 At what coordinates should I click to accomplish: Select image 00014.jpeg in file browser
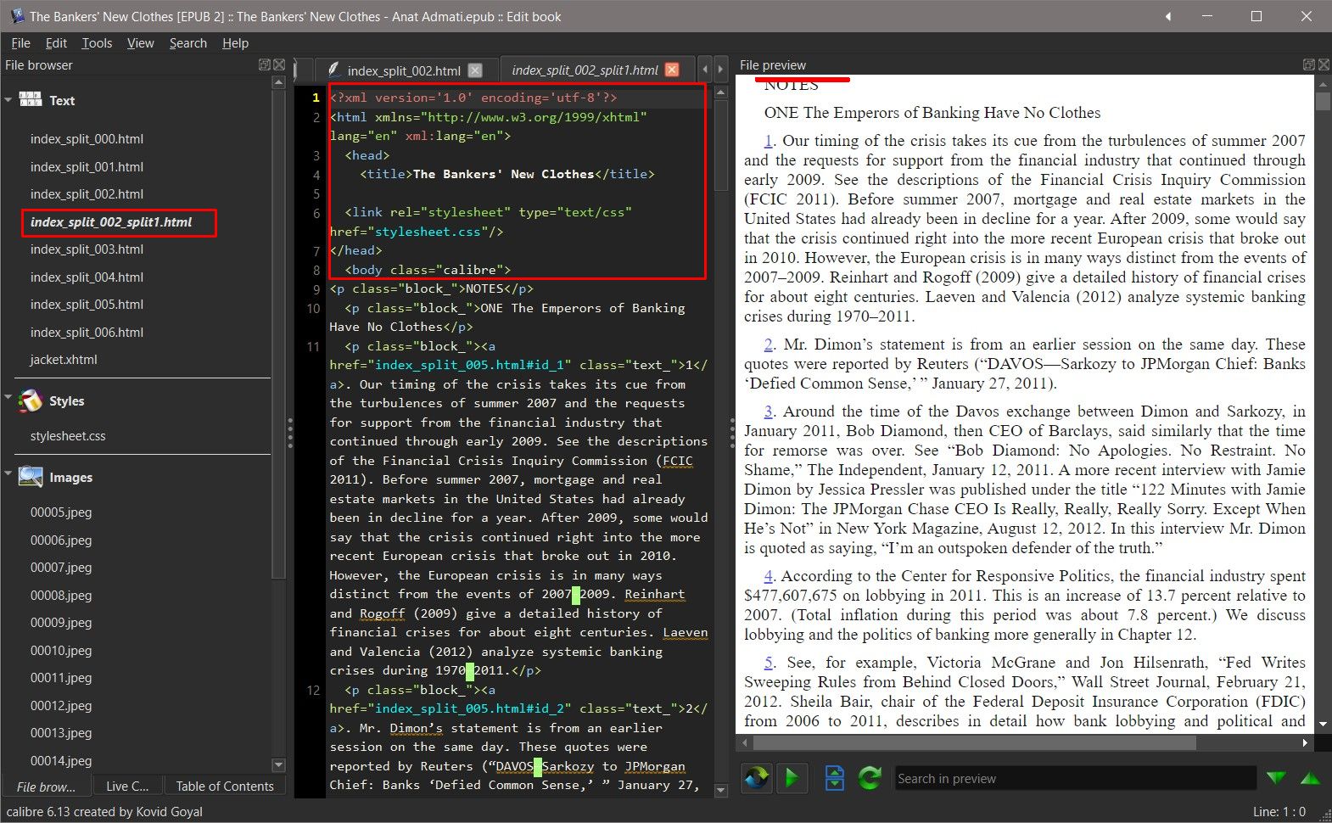[x=61, y=761]
